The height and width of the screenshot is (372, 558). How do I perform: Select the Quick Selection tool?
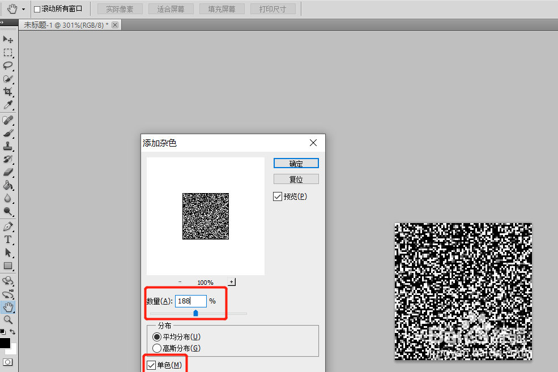pos(8,79)
